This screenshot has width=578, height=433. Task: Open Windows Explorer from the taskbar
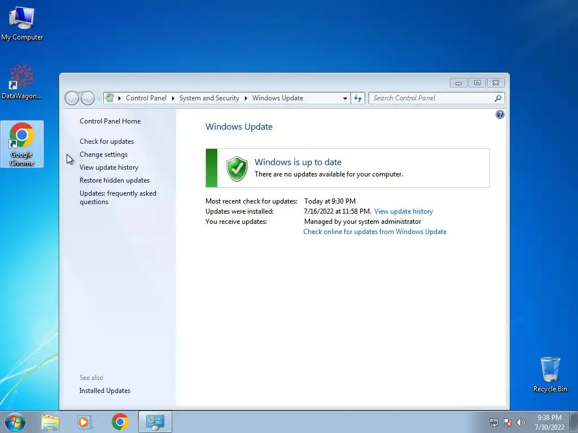pos(50,422)
